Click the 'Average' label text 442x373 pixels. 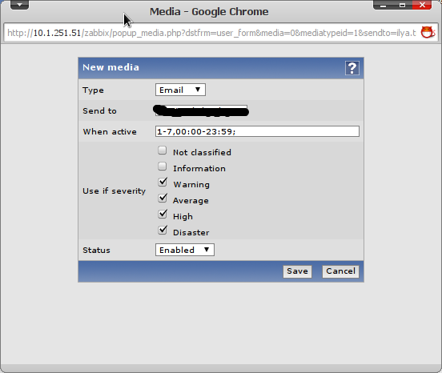(x=191, y=201)
